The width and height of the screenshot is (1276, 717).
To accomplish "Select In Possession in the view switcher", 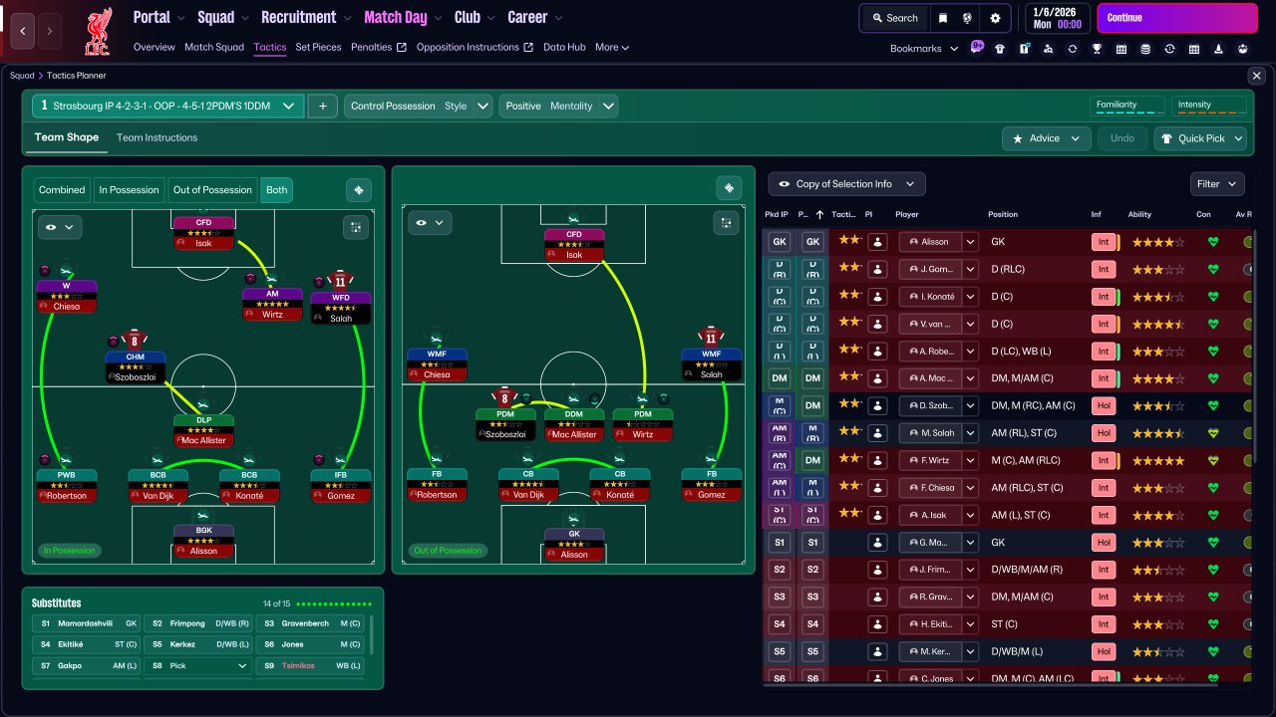I will pos(129,189).
